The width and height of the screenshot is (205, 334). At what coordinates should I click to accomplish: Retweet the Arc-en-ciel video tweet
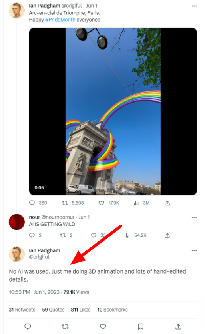(x=65, y=203)
